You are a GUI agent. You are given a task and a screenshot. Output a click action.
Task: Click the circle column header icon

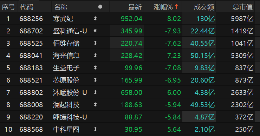(x=100, y=7)
